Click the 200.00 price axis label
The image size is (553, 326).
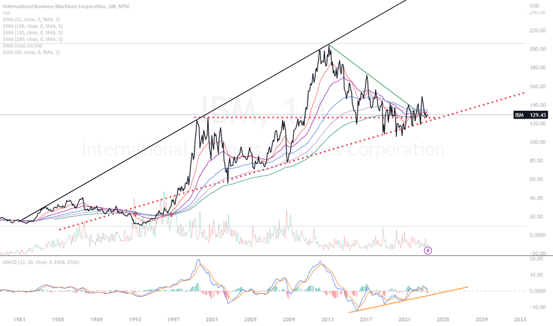538,49
